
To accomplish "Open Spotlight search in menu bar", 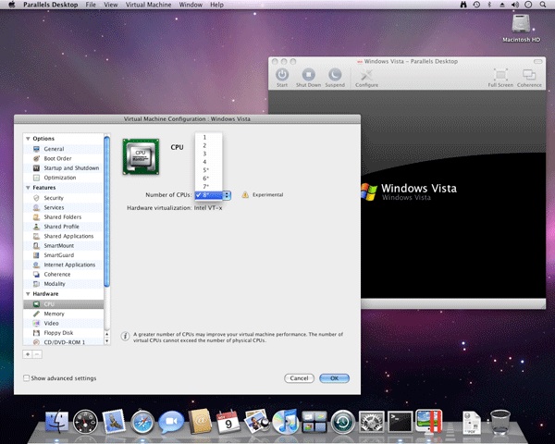I will click(543, 5).
